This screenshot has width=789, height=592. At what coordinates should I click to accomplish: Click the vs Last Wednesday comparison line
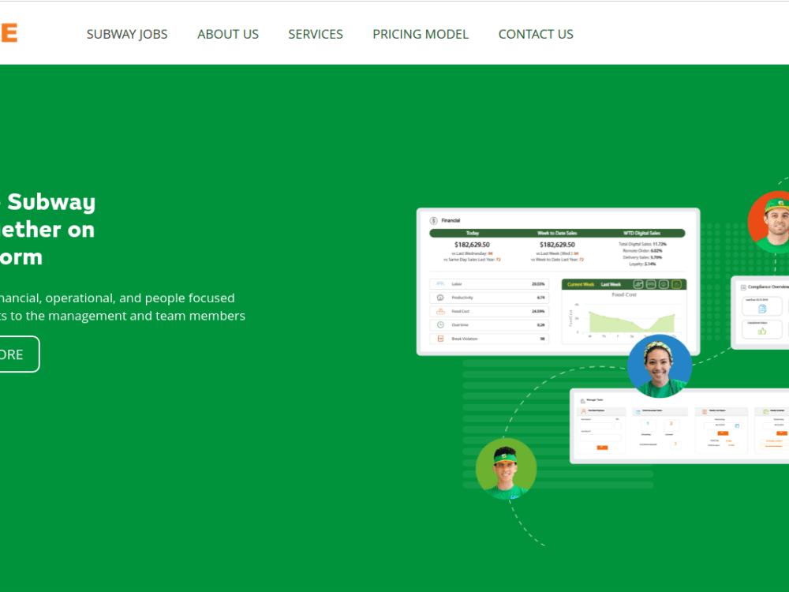472,253
